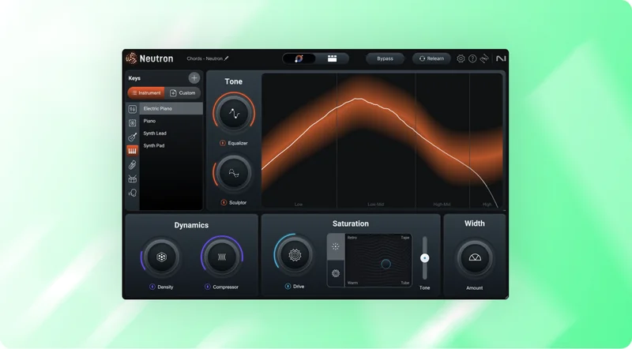The image size is (632, 349).
Task: Click the Sculptor knob
Action: [233, 173]
